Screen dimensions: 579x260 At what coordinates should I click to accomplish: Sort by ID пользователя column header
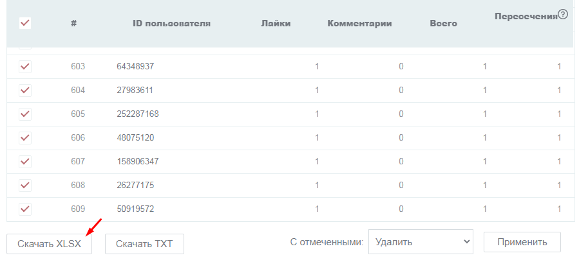171,24
